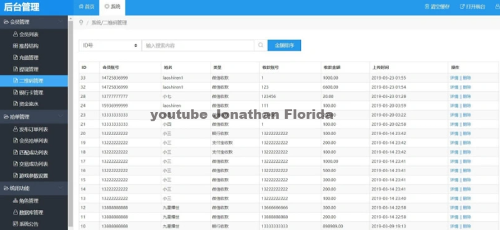Click 打开前台 in the top bar
500x230 pixels.
472,6
